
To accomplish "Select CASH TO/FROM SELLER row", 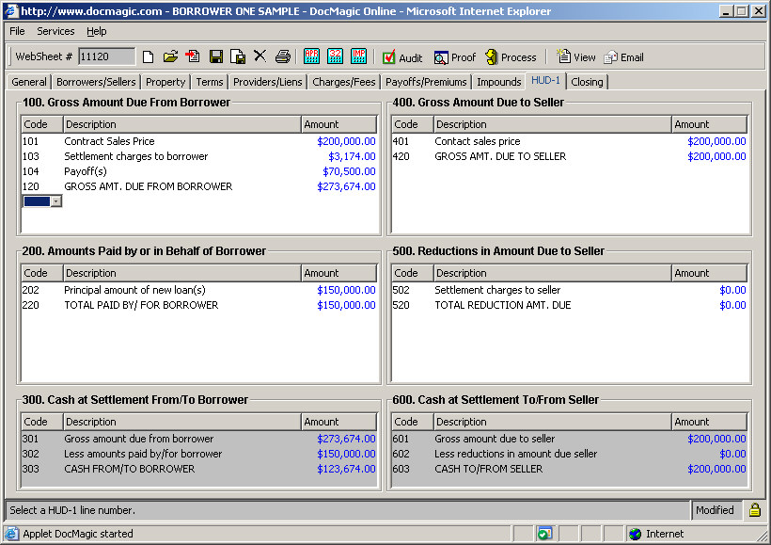I will [570, 469].
